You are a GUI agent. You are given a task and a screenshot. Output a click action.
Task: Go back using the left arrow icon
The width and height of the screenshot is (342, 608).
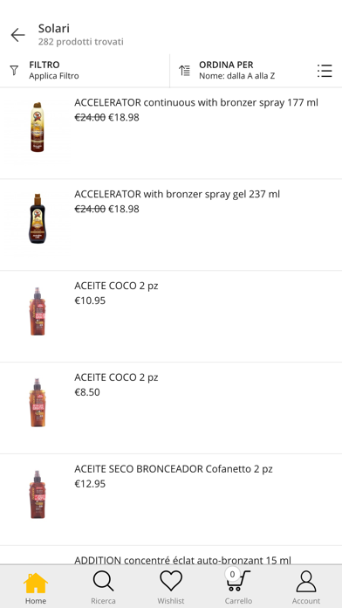17,35
